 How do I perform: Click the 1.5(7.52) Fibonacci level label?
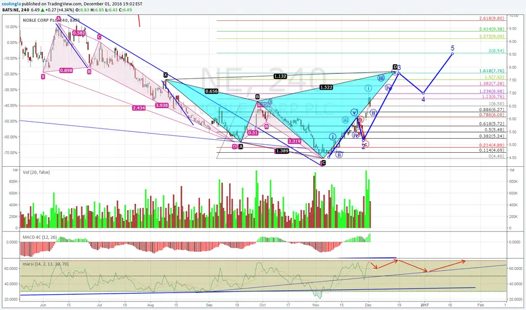point(494,77)
